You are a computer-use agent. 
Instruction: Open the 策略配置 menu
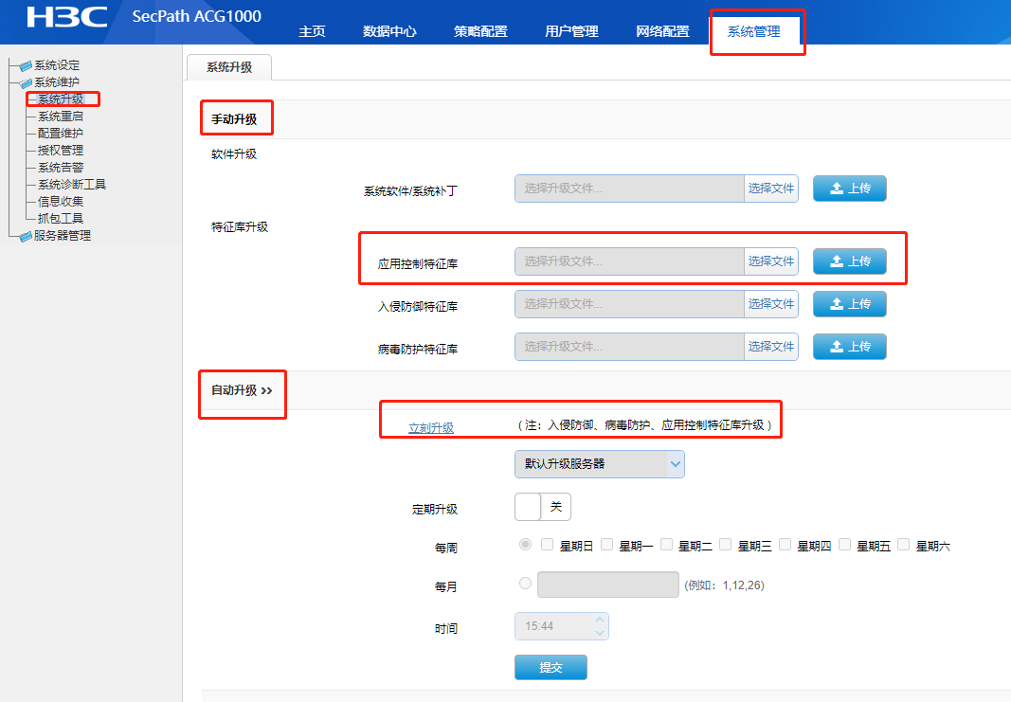pos(480,31)
